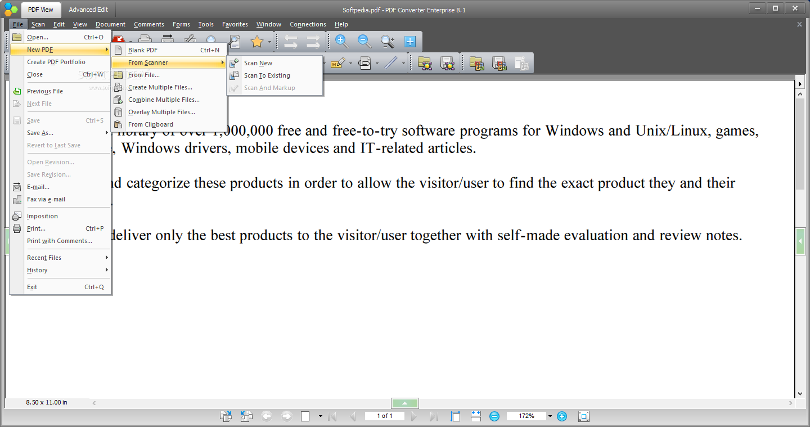Open the Line tool dropdown arrow
810x427 pixels.
coord(403,63)
